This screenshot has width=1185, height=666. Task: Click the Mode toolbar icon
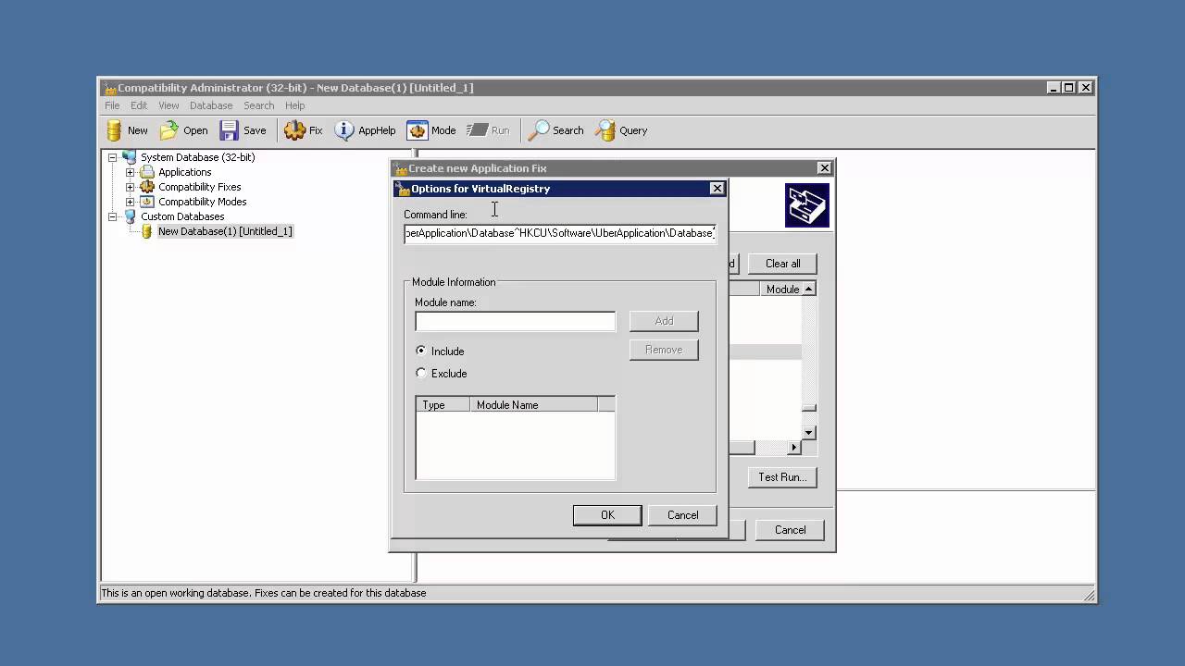click(418, 130)
